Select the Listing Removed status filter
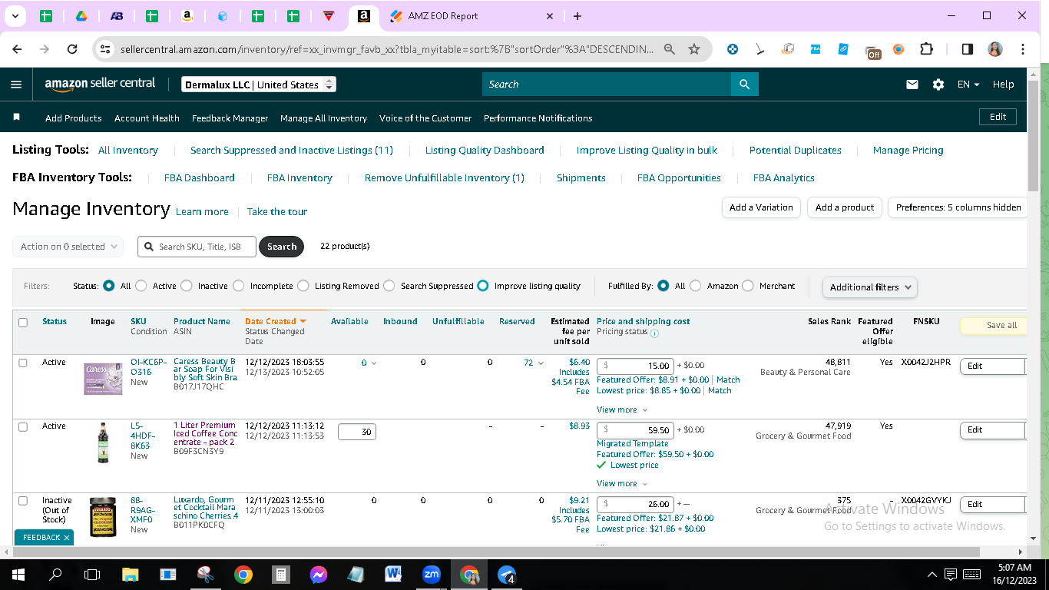Image resolution: width=1049 pixels, height=590 pixels. click(303, 286)
